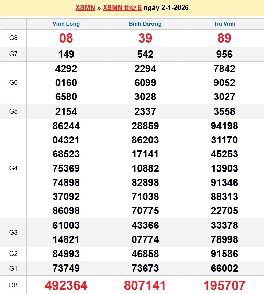The image size is (264, 294).
Task: Open the Bình Dương province link
Action: [x=145, y=24]
